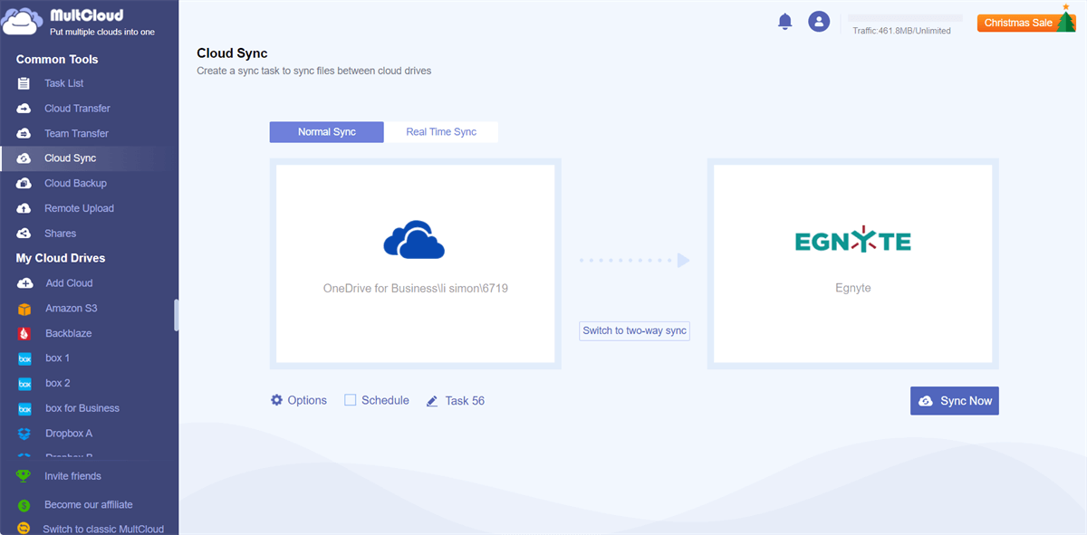Open the Christmas Sale banner

point(1024,22)
